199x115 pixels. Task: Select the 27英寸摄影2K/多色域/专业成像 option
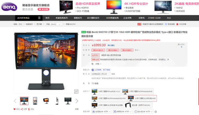tap(108, 105)
